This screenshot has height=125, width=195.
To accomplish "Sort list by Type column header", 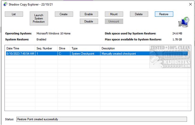I will pyautogui.click(x=85, y=48).
